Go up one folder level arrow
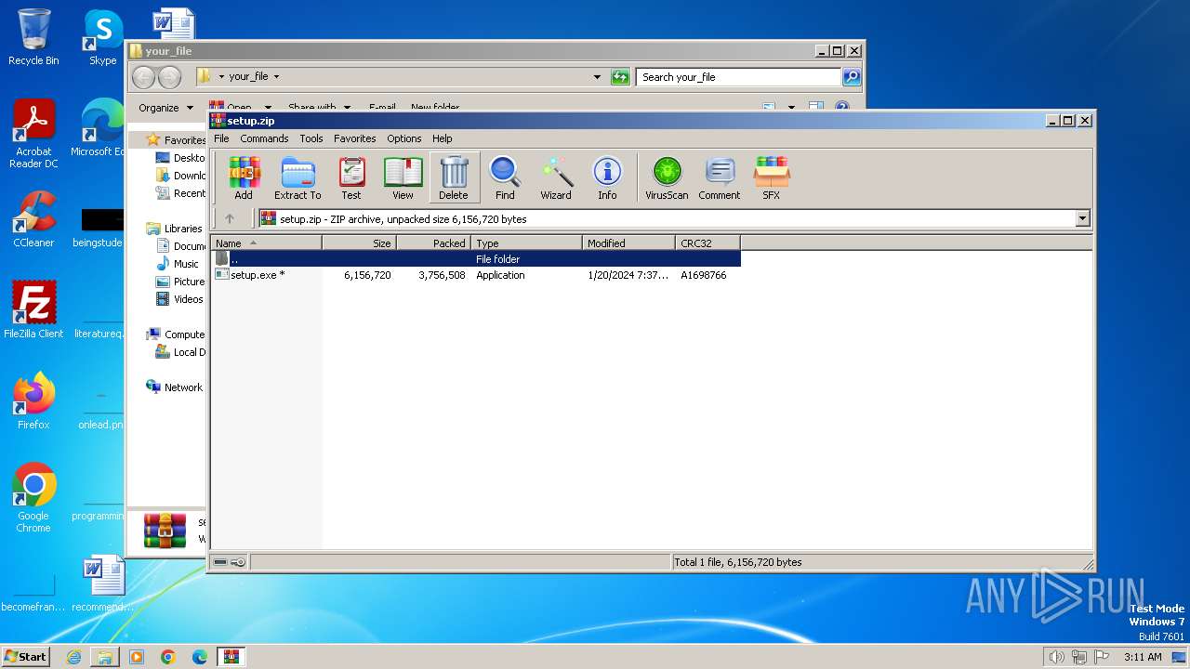 click(230, 219)
